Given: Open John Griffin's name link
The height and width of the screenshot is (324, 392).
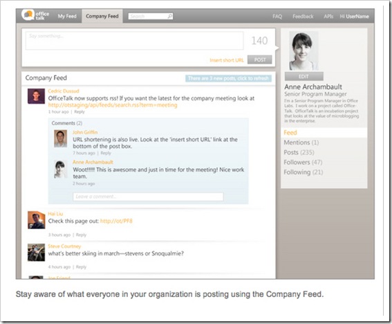Looking at the screenshot, I should coord(85,132).
